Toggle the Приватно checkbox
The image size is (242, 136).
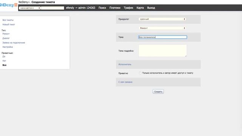point(140,73)
